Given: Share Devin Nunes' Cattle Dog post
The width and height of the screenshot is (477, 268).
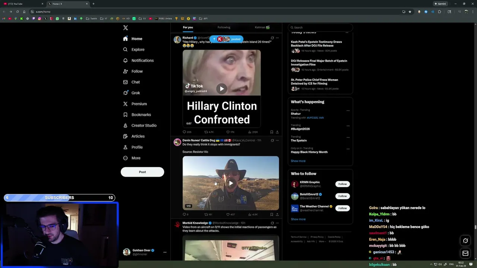Looking at the screenshot, I should [x=277, y=214].
